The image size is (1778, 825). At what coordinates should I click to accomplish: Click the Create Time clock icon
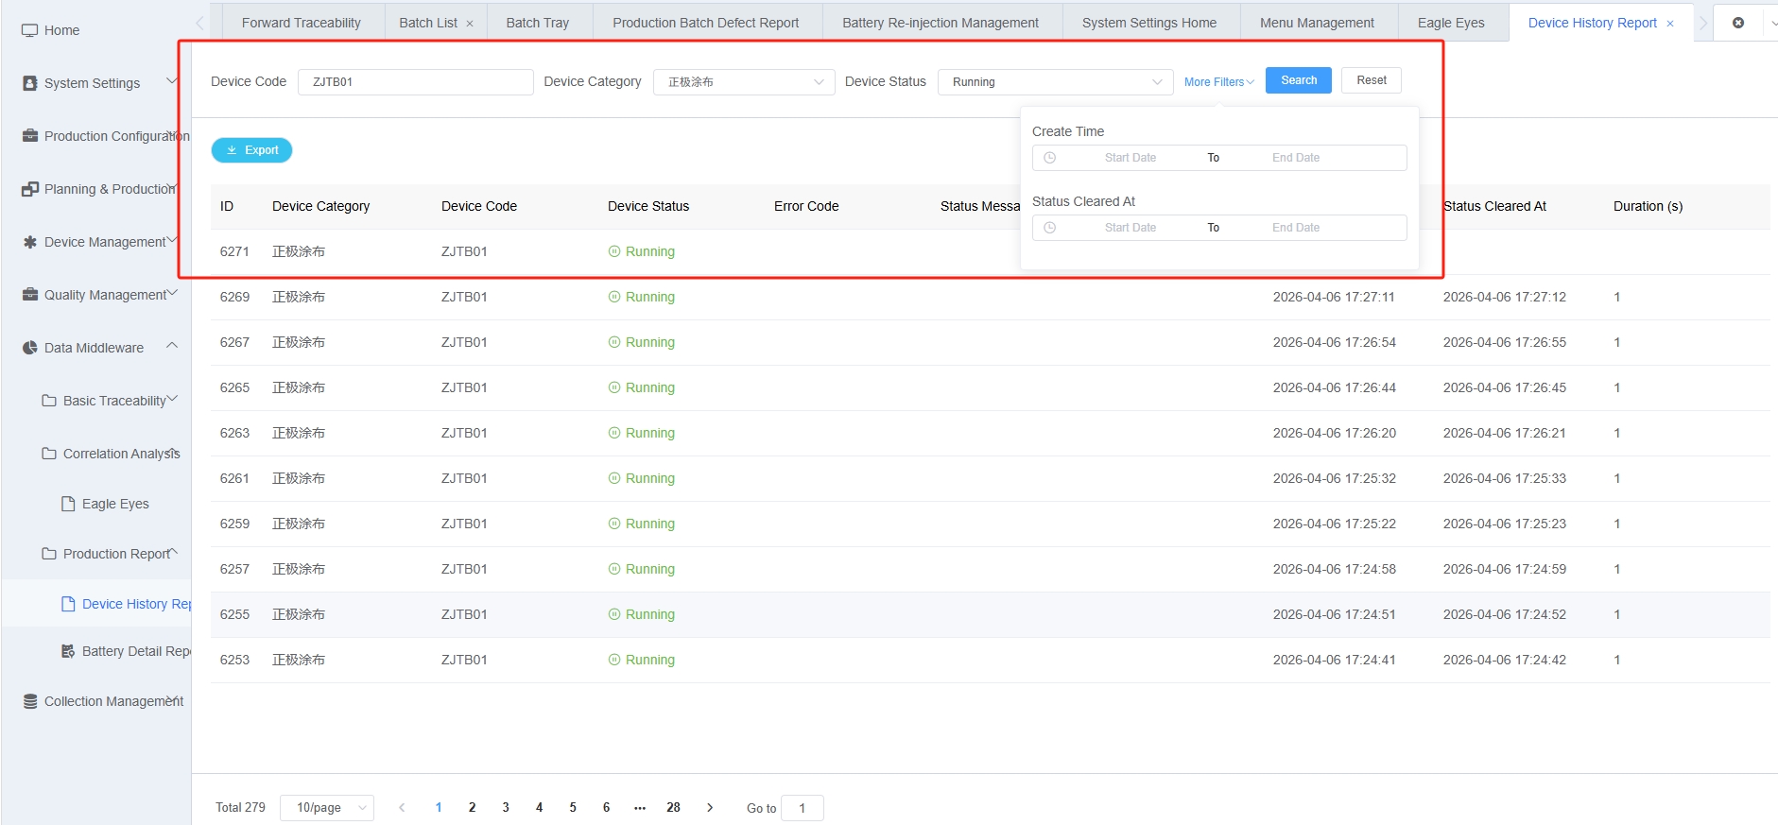(x=1049, y=158)
